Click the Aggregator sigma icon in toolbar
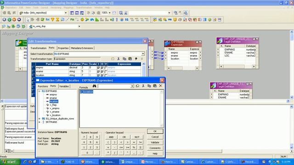This screenshot has width=294, height=165. pos(57,19)
